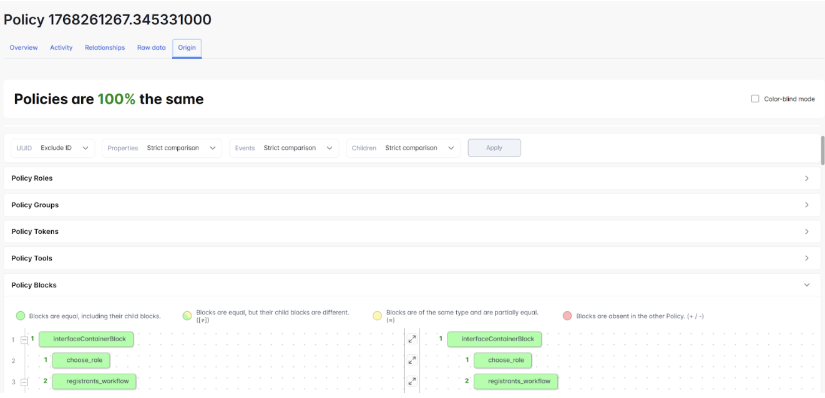
Task: Open the Relationships tab
Action: tap(105, 47)
